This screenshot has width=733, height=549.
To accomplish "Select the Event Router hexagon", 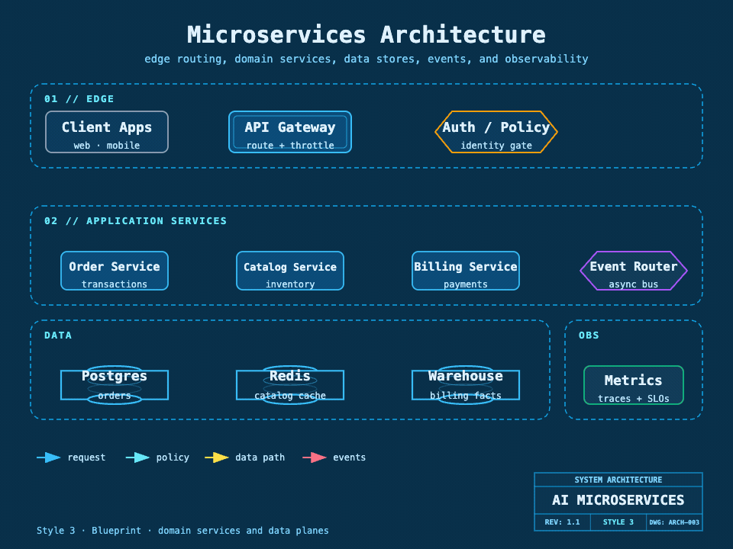I will pyautogui.click(x=634, y=271).
